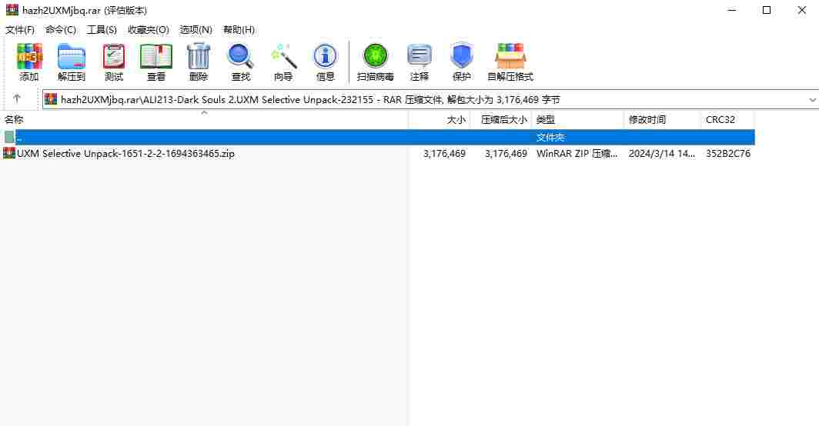819x426 pixels.
Task: Maximize the WinRAR window
Action: [767, 10]
